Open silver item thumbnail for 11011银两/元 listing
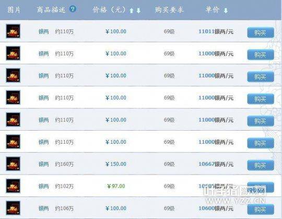Image resolution: width=282 pixels, height=219 pixels. 13,31
